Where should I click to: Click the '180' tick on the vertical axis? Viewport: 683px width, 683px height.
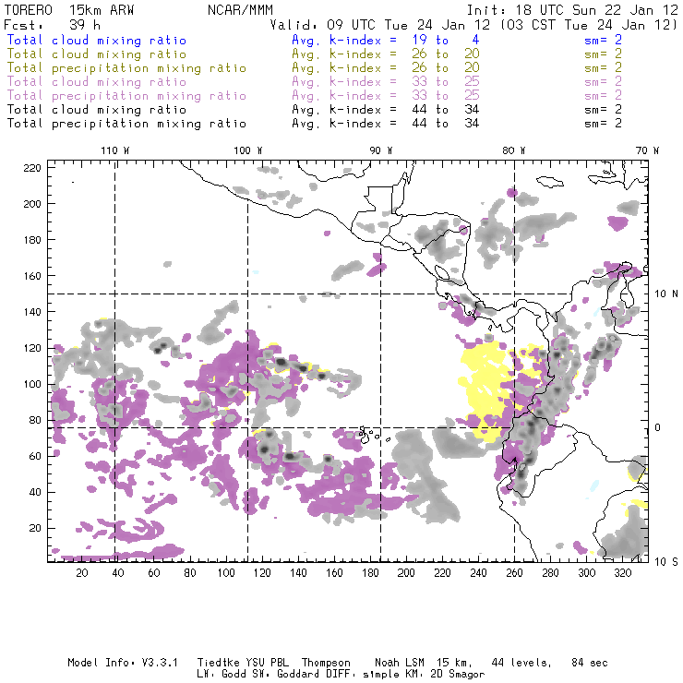pyautogui.click(x=32, y=240)
